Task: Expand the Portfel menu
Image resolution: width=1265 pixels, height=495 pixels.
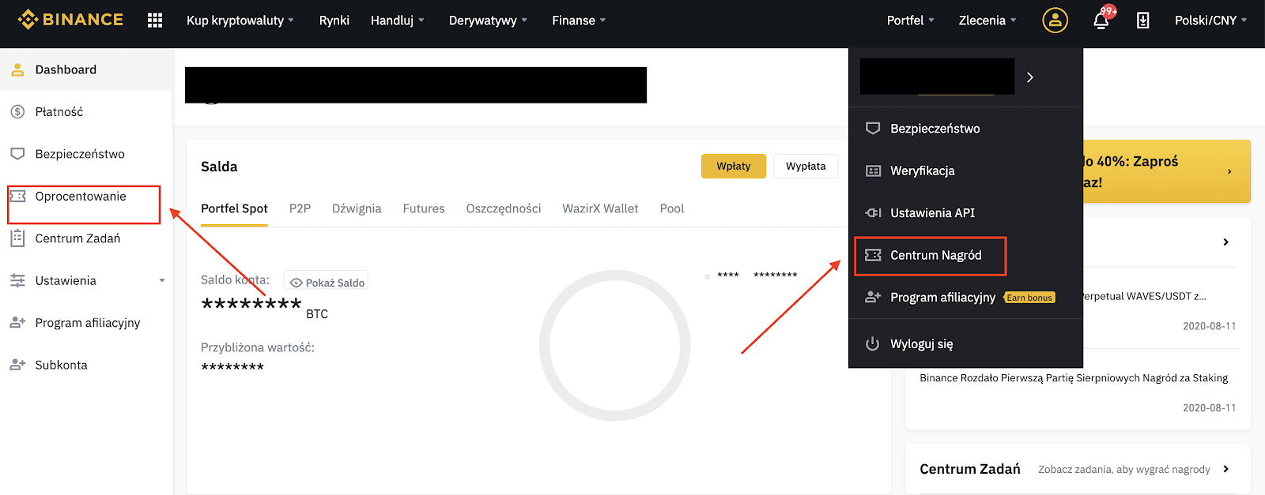Action: 911,21
